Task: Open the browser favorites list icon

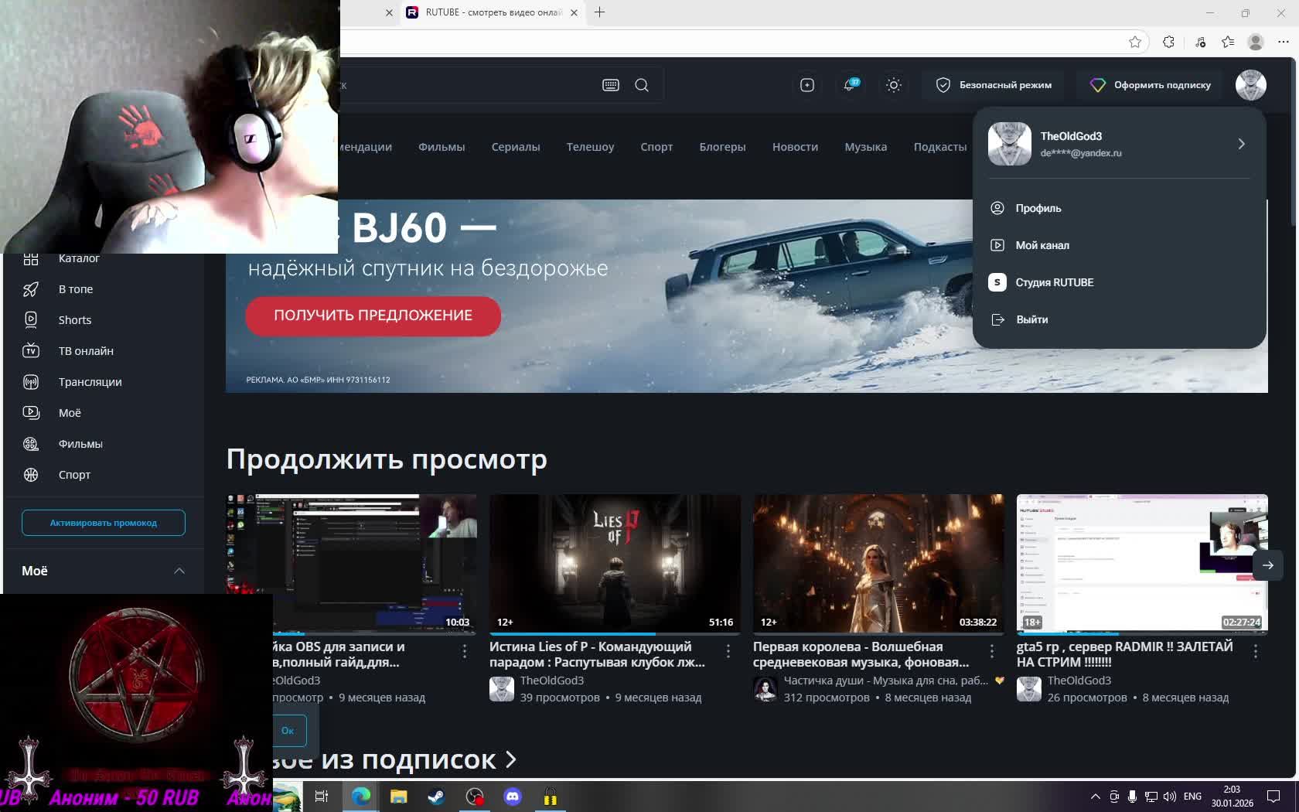Action: (1228, 42)
